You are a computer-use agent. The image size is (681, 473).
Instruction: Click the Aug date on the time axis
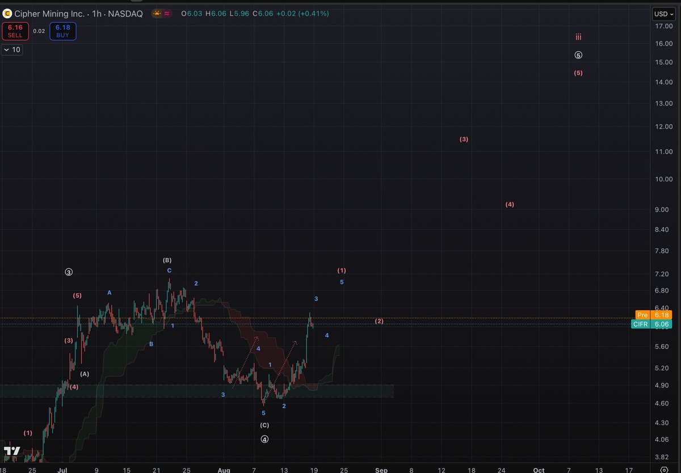click(x=223, y=470)
